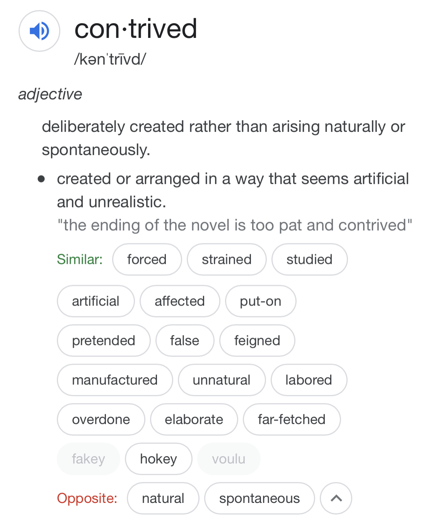The height and width of the screenshot is (530, 435).
Task: Select the "false" synonym chip
Action: click(184, 340)
